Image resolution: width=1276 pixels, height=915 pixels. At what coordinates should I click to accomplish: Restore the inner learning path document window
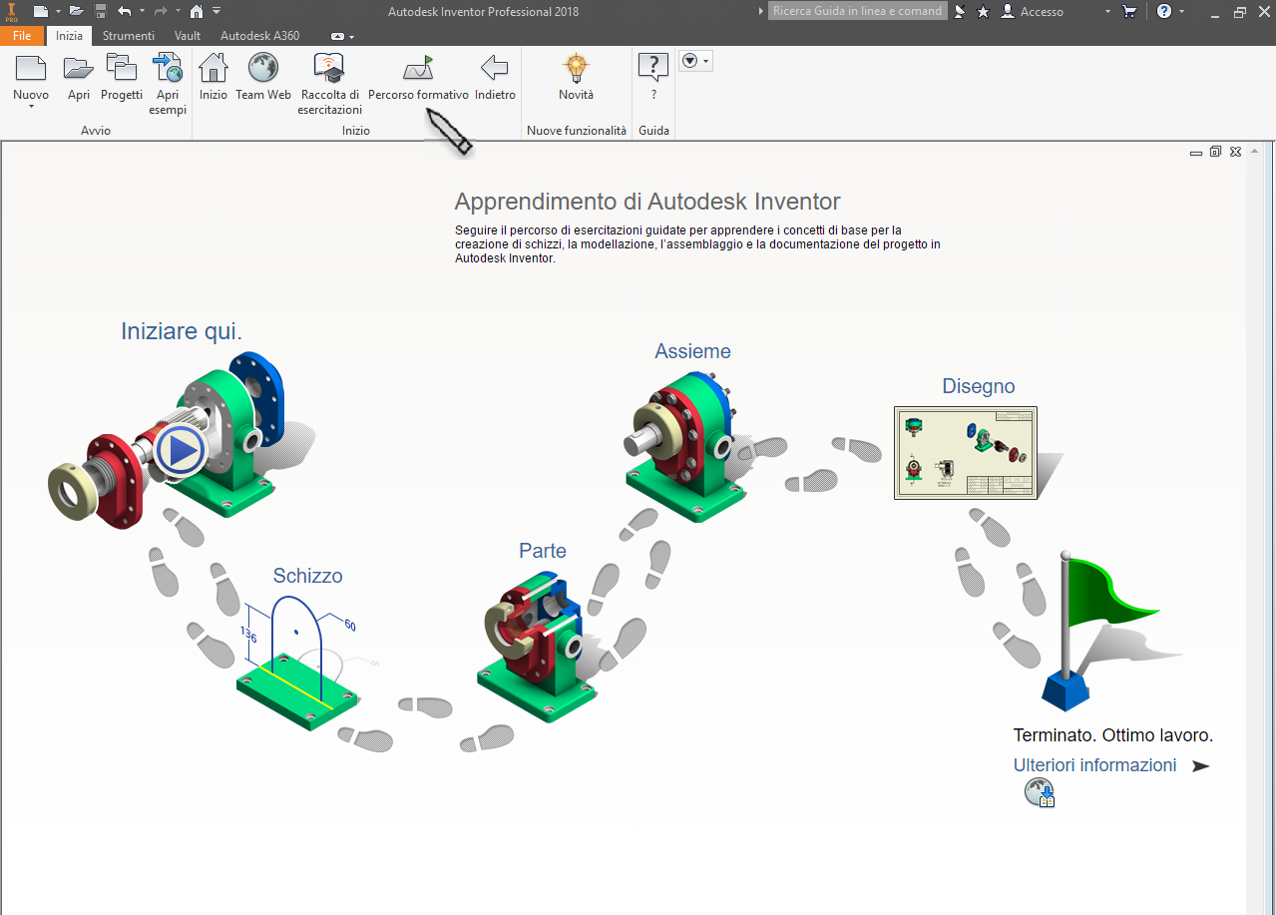point(1215,153)
